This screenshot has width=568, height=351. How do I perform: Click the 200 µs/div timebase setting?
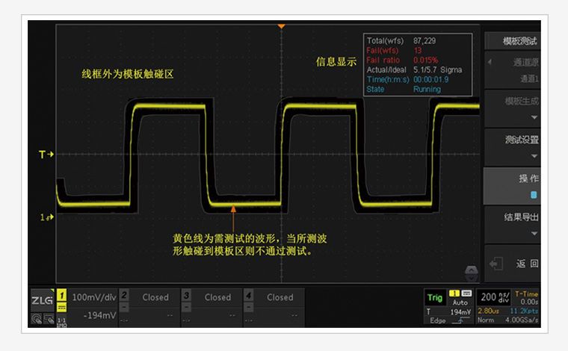point(494,296)
